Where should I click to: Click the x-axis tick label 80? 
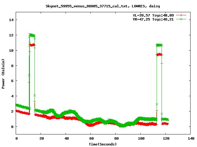pos(116,138)
